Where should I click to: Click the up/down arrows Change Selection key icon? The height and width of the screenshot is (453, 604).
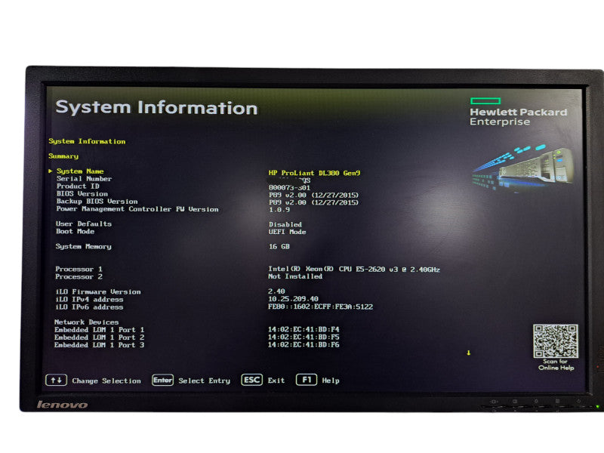point(56,381)
